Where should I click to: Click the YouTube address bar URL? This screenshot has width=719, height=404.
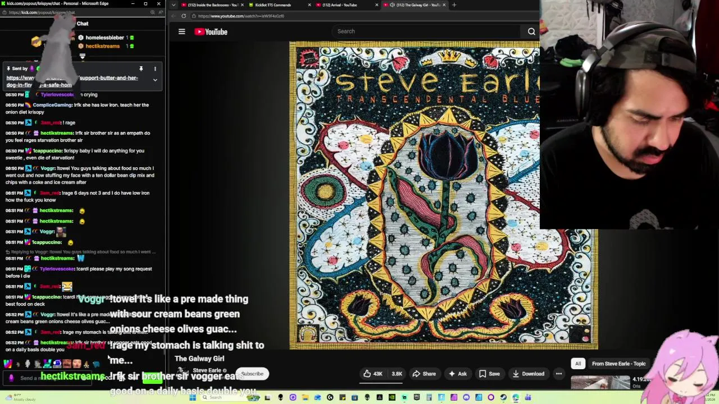(241, 16)
